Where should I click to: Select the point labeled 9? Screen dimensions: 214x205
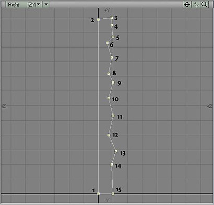click(113, 82)
